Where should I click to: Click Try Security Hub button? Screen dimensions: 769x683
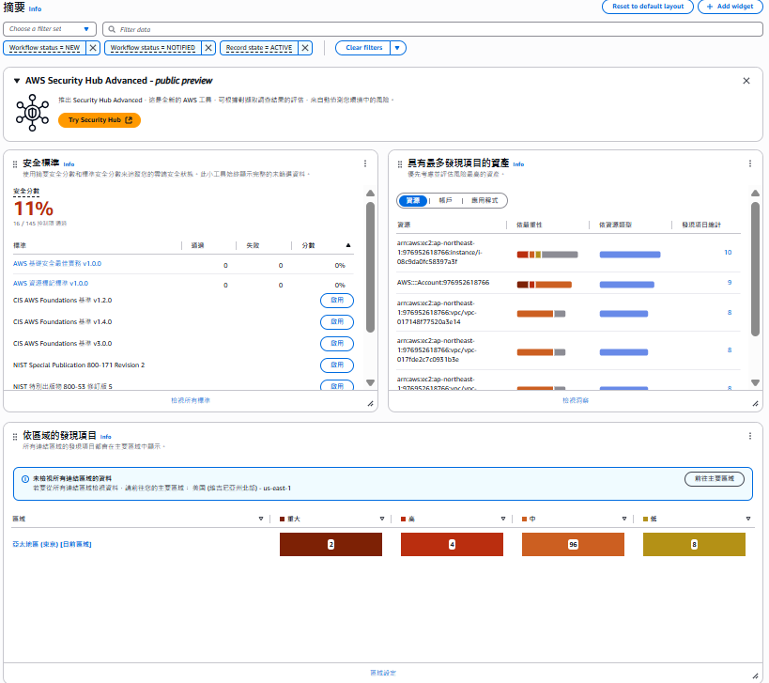[x=100, y=120]
